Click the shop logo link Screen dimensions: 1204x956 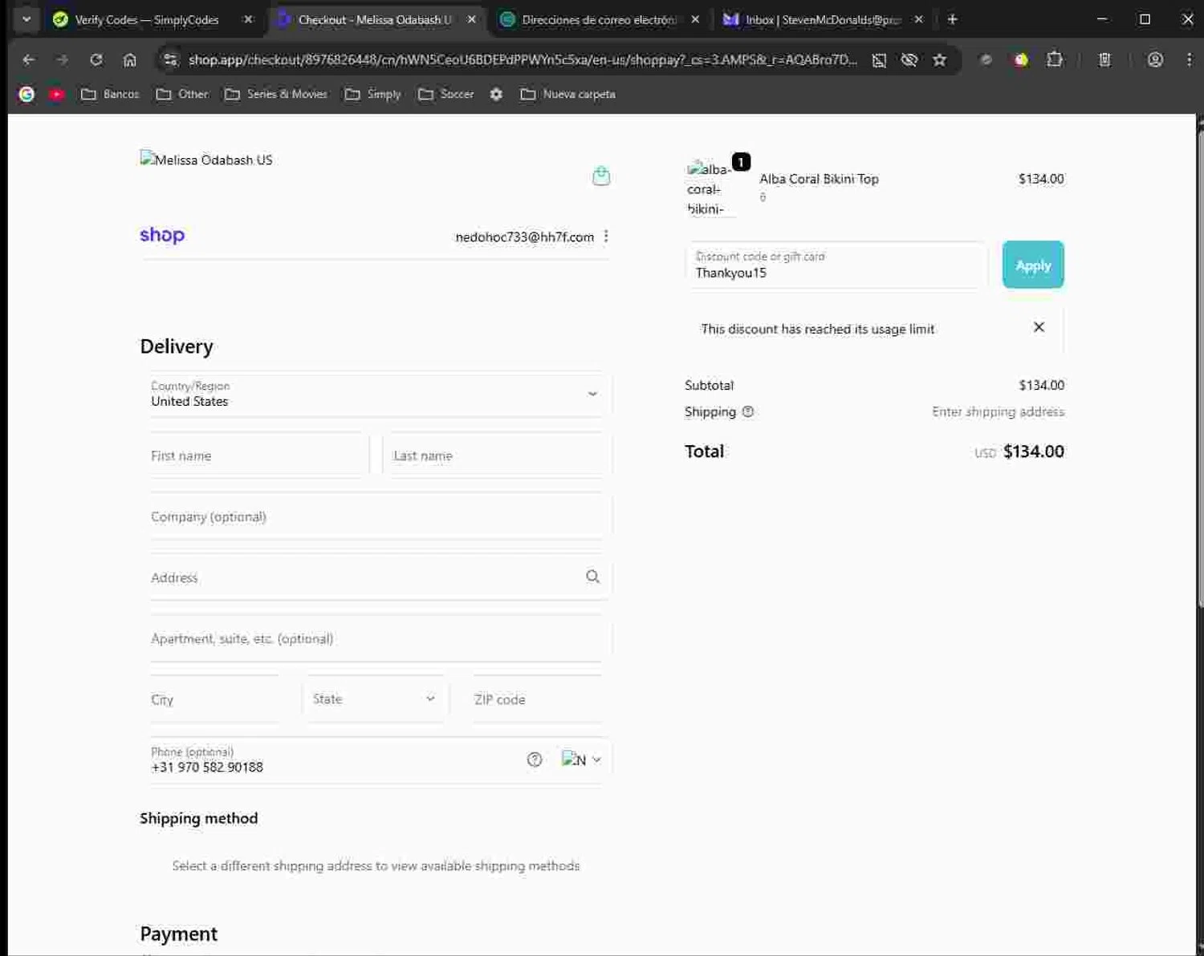coord(162,235)
